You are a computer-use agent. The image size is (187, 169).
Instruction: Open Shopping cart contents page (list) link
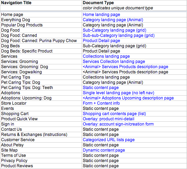[114, 114]
